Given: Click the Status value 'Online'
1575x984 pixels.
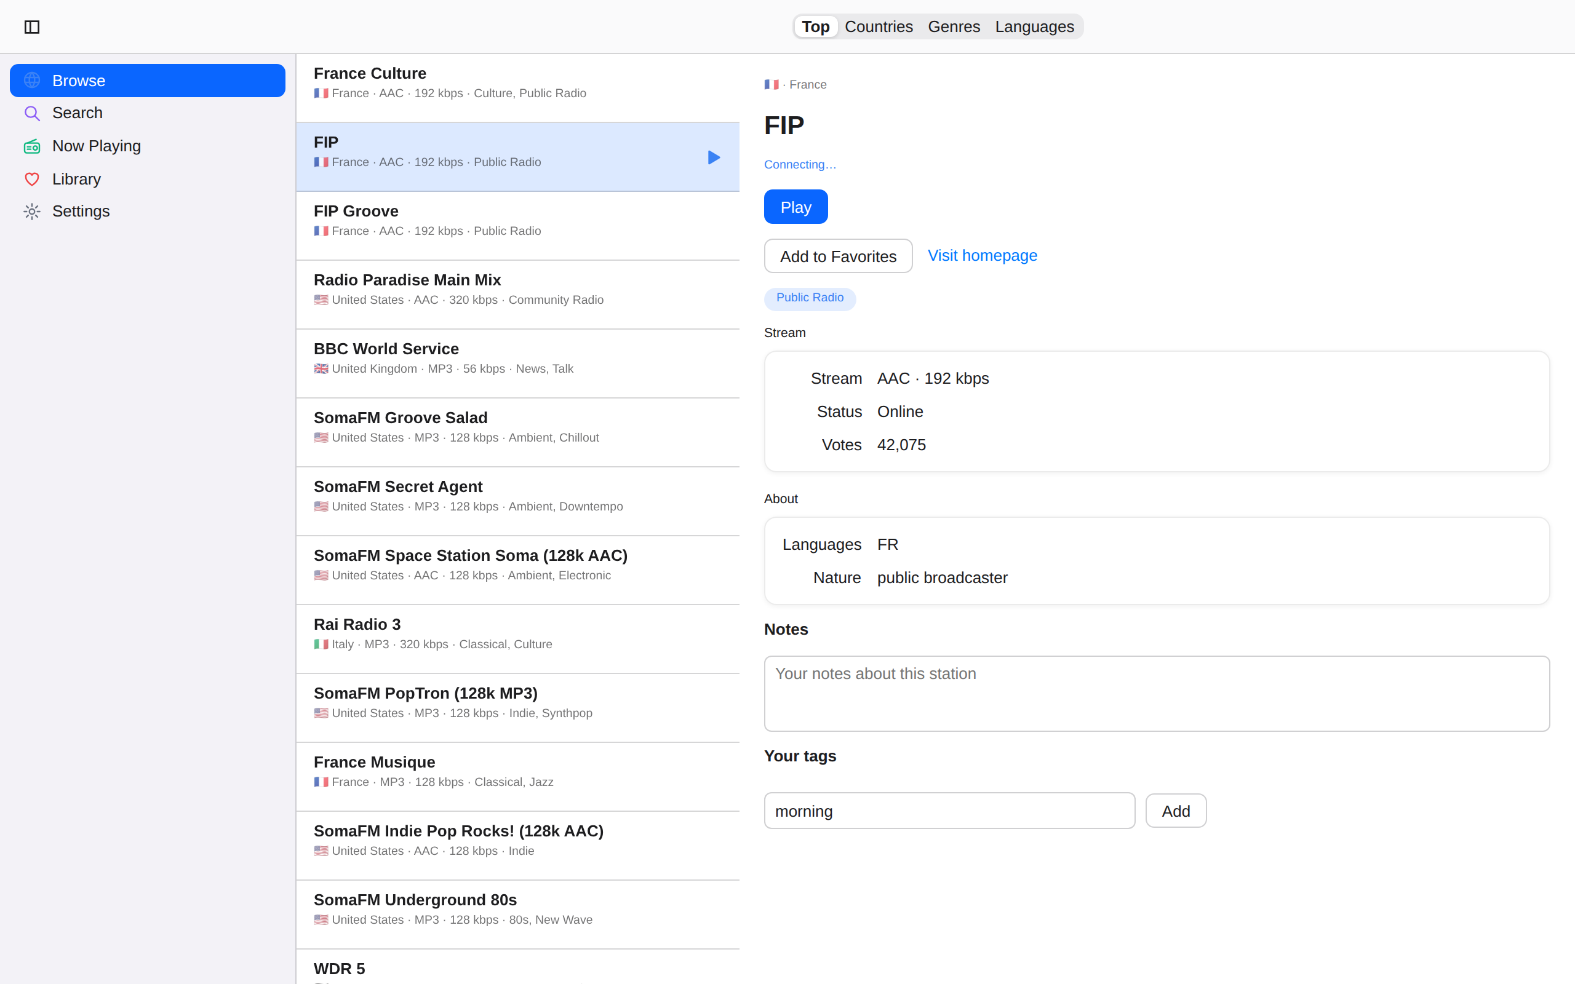Looking at the screenshot, I should pyautogui.click(x=900, y=412).
